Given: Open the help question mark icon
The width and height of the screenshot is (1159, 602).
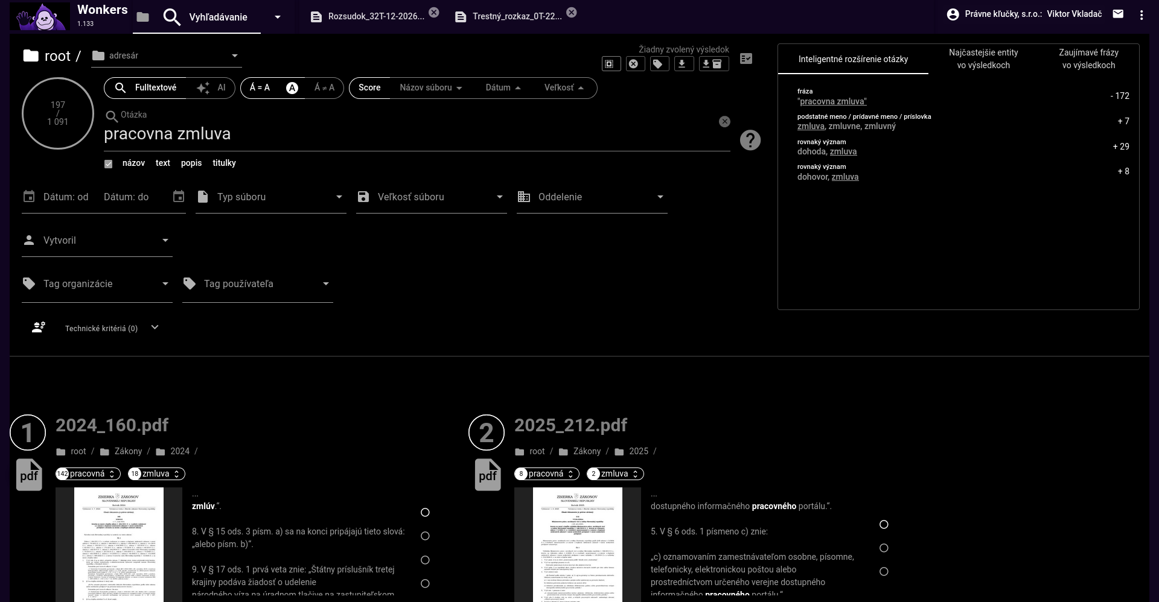Looking at the screenshot, I should [750, 140].
